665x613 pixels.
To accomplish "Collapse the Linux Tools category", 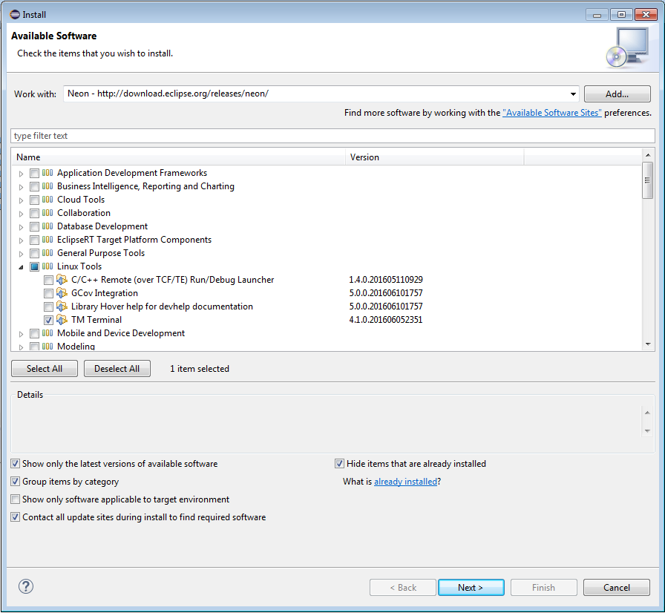I will [x=21, y=267].
